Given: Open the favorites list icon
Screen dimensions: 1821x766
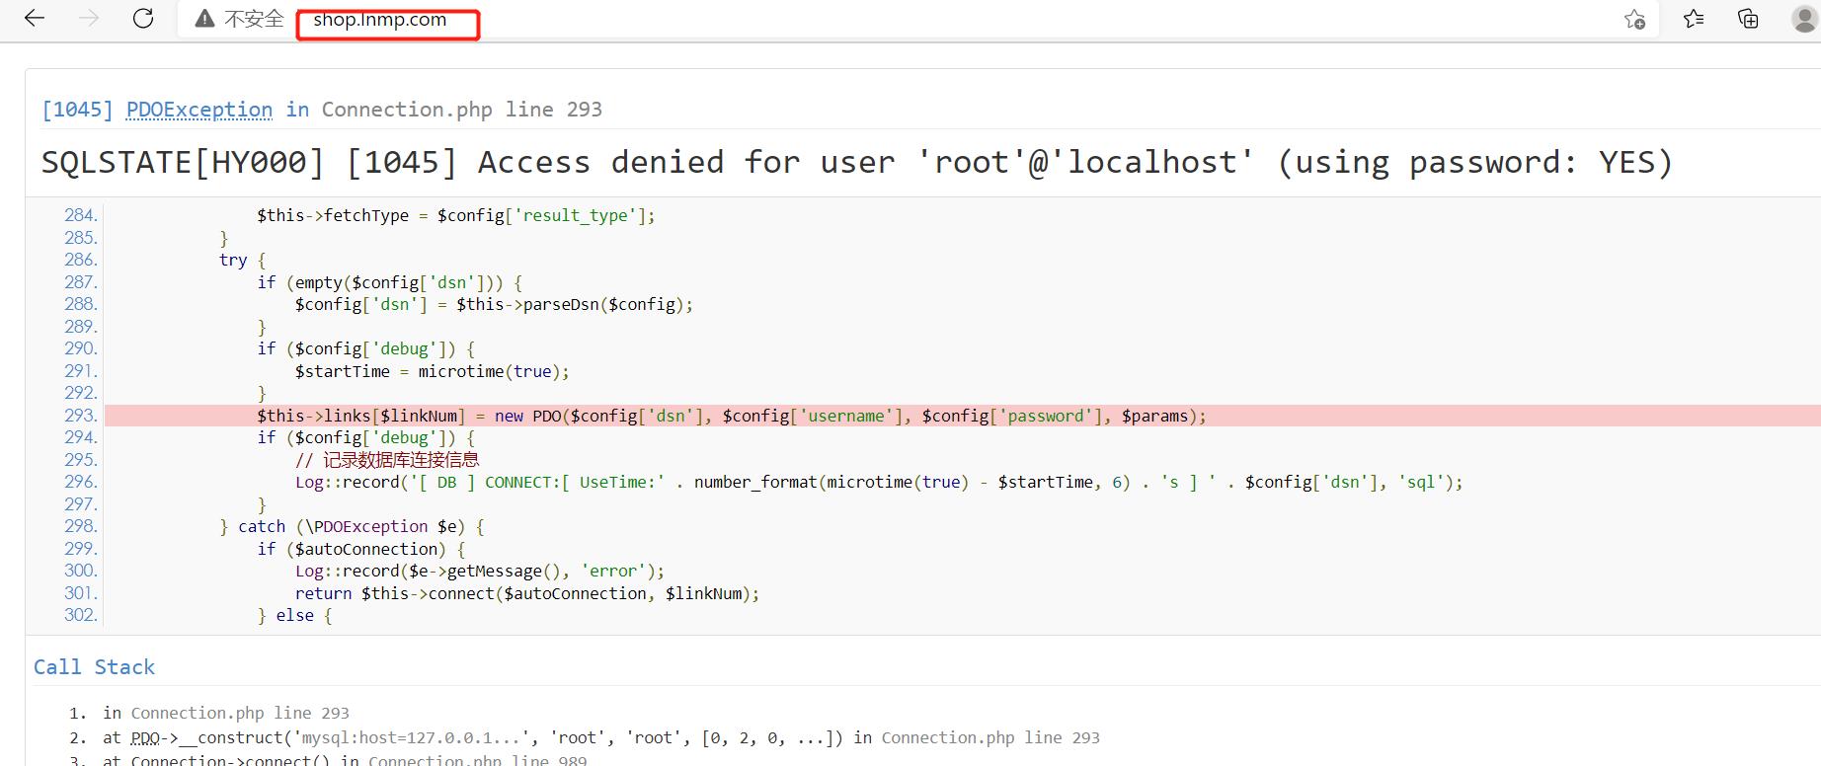Looking at the screenshot, I should pyautogui.click(x=1694, y=19).
